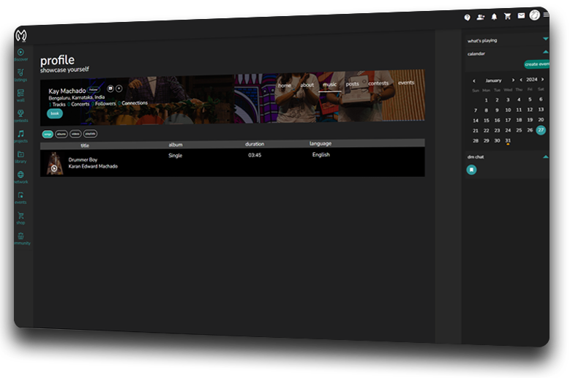Screen dimensions: 570x378
Task: Open the Shop cart icon in sidebar
Action: coord(21,216)
